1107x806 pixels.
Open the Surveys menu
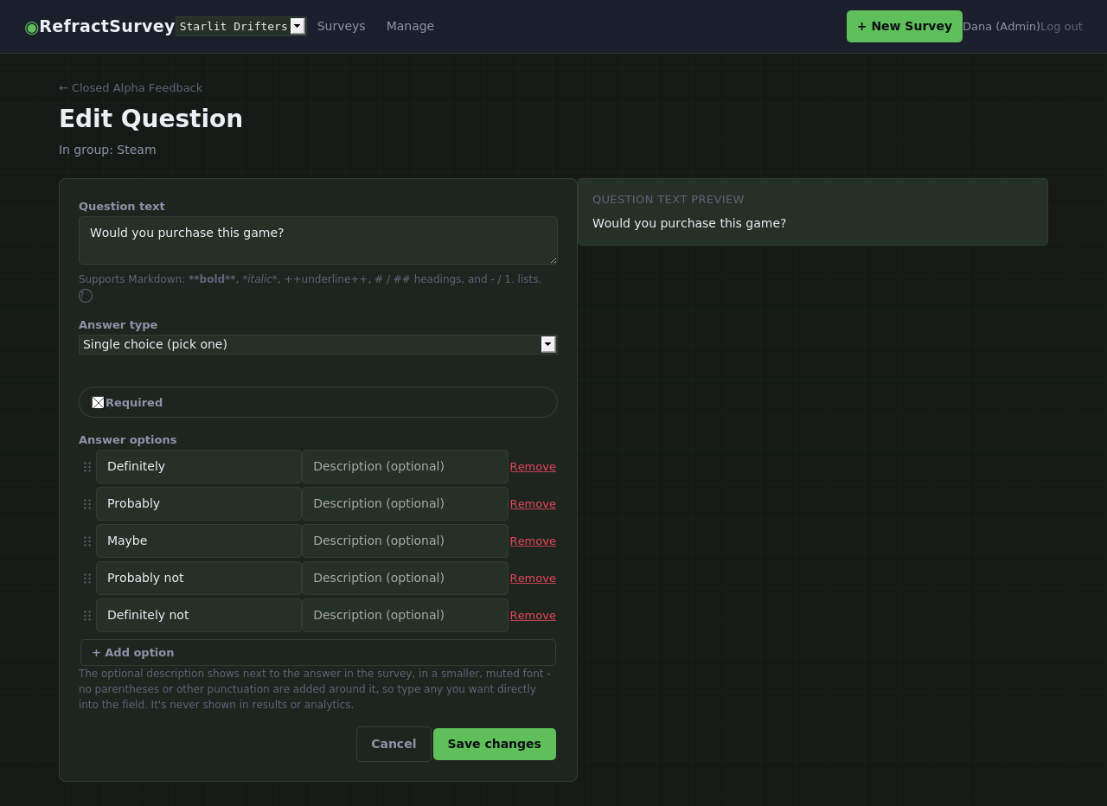[x=342, y=26]
